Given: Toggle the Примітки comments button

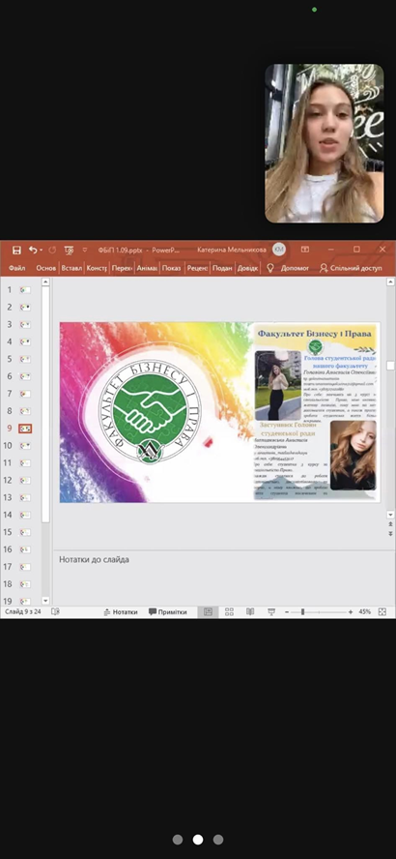Looking at the screenshot, I should point(168,612).
